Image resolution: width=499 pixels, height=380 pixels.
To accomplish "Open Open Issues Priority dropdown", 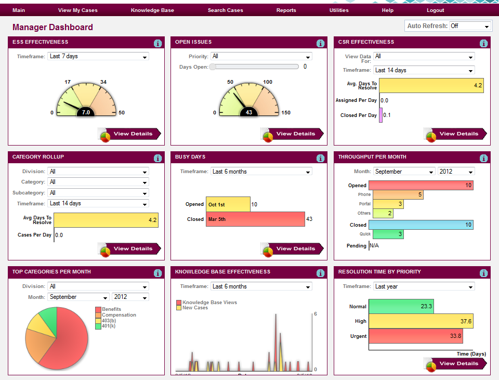I will click(261, 56).
